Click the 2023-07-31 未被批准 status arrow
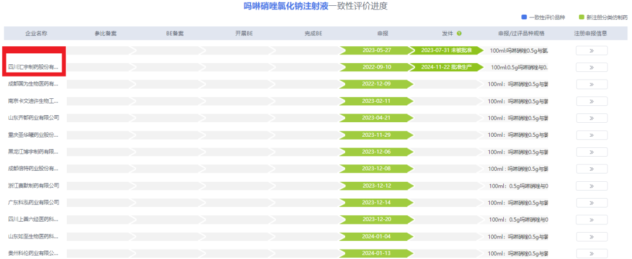The image size is (632, 259). [446, 50]
